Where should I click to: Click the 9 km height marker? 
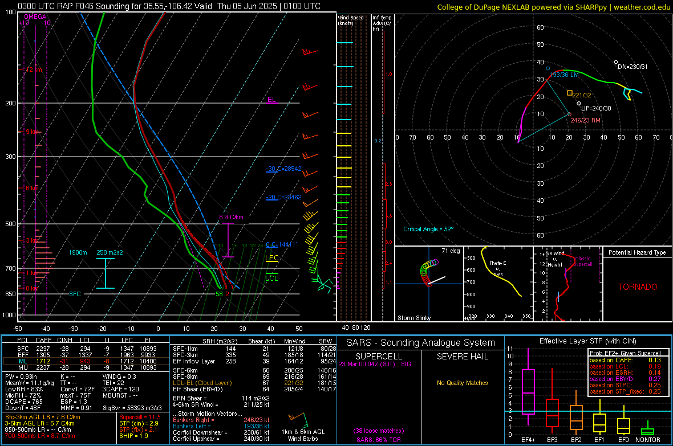click(x=33, y=132)
